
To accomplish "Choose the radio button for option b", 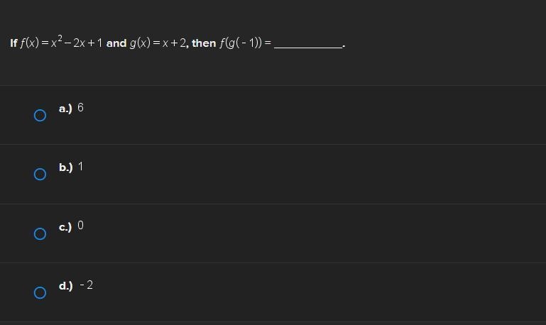I will tap(40, 174).
